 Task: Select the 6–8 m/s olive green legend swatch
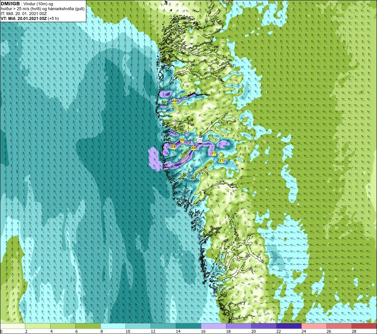pyautogui.click(x=88, y=326)
